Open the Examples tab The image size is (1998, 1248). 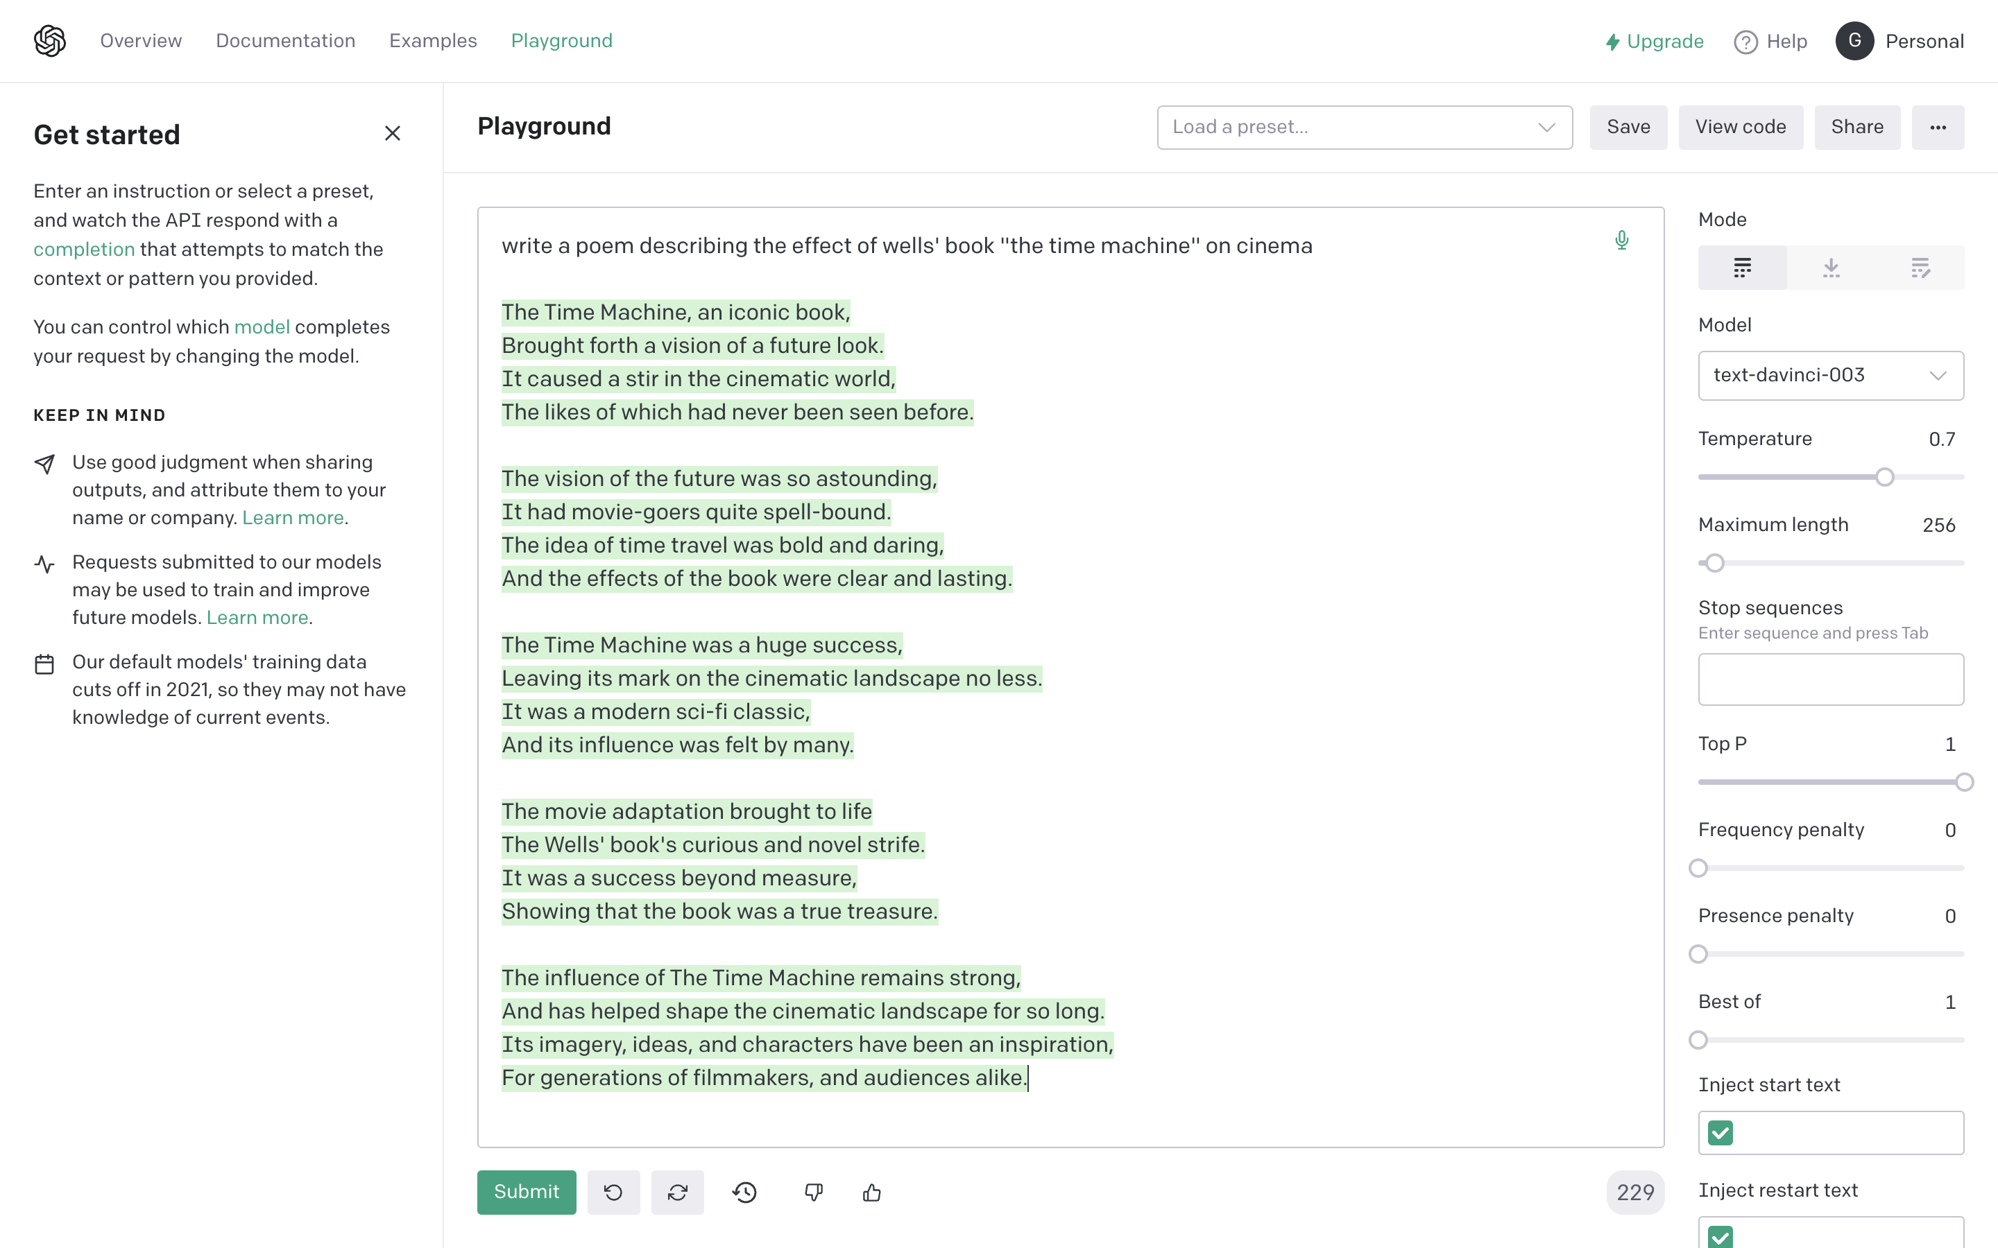(433, 40)
